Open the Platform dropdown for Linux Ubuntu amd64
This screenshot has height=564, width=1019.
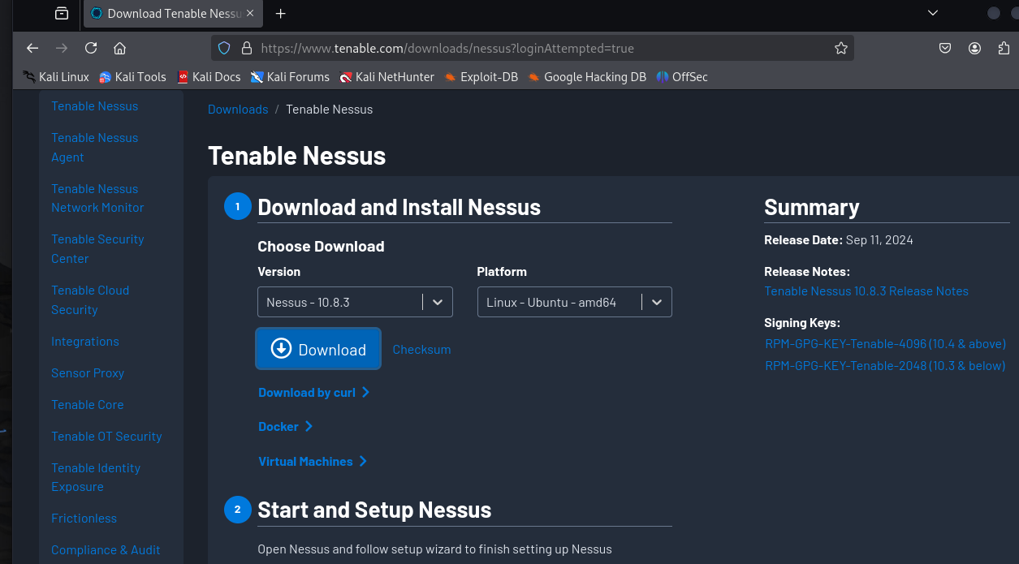(x=574, y=302)
